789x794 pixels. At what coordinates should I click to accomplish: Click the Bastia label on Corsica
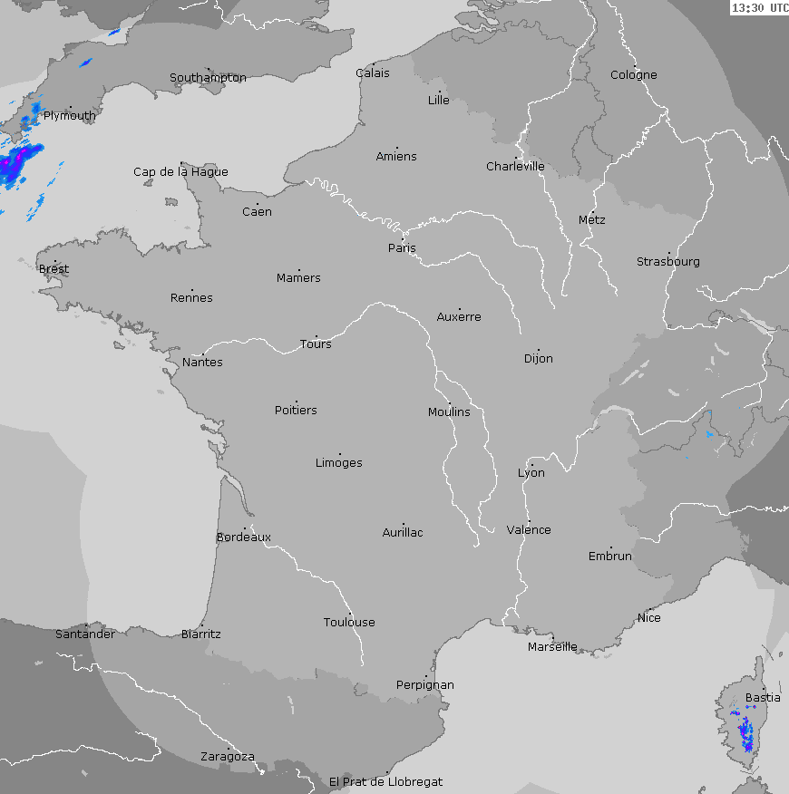pyautogui.click(x=762, y=697)
